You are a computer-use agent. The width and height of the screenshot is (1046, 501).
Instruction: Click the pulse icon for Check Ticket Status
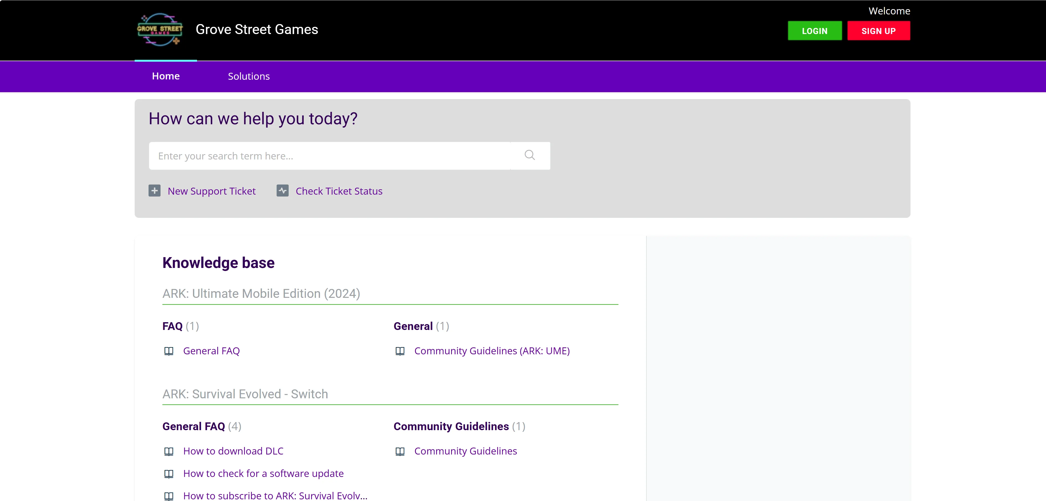click(x=283, y=191)
